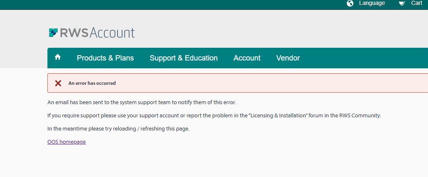Viewport: 428px width, 177px height.
Task: Click the 'An error has occurred' message
Action: coord(92,83)
